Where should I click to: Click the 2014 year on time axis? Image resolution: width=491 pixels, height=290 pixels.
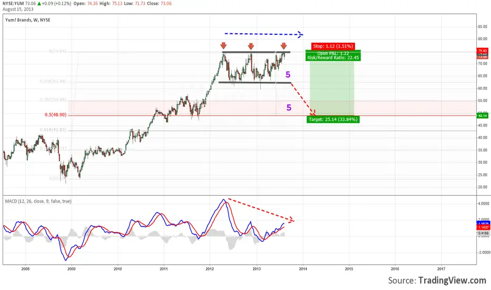click(303, 269)
